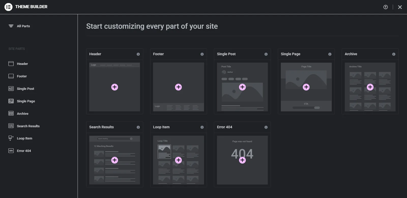The height and width of the screenshot is (198, 407).
Task: Click the Search Results sidebar icon
Action: click(11, 126)
